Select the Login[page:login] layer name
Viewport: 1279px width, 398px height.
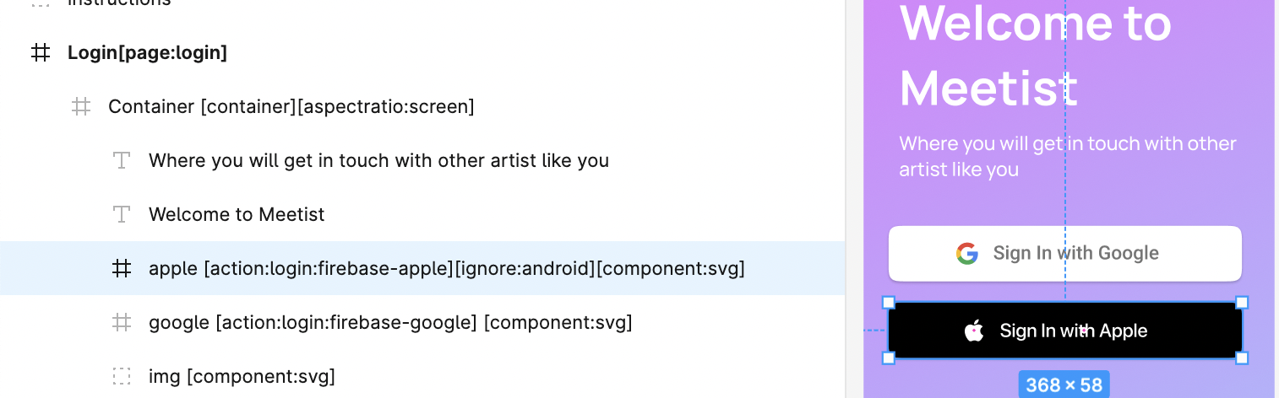point(147,53)
